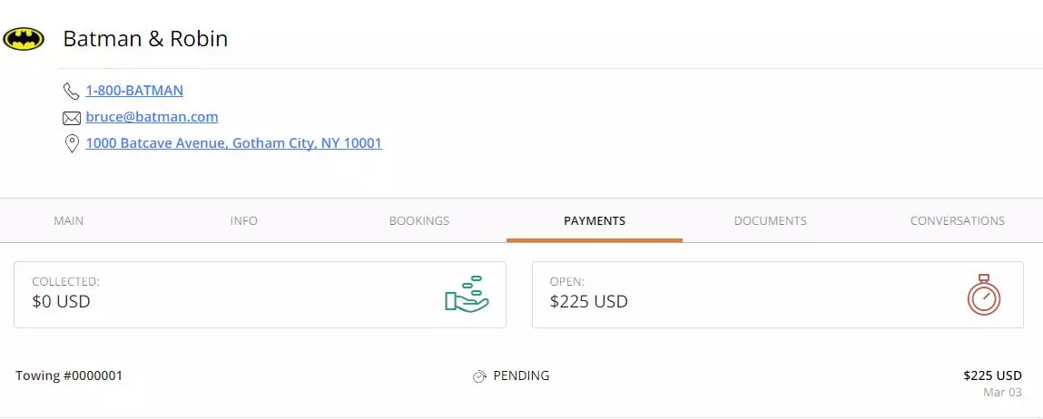The height and width of the screenshot is (419, 1043).
Task: Open the 1000 Batcave Avenue address link
Action: click(x=233, y=143)
